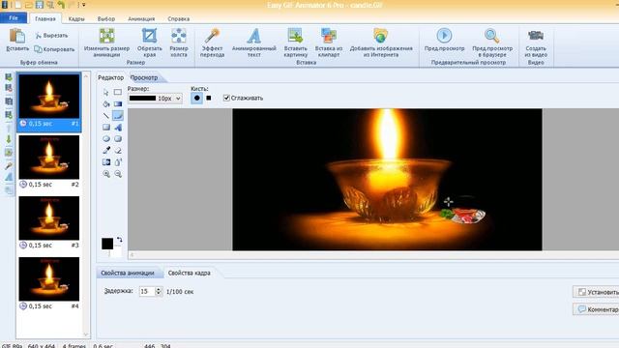The image size is (619, 348).
Task: Open Размер холста canvas size
Action: pyautogui.click(x=178, y=43)
